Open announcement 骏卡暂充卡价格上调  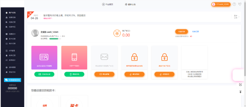pyautogui.click(x=64, y=15)
